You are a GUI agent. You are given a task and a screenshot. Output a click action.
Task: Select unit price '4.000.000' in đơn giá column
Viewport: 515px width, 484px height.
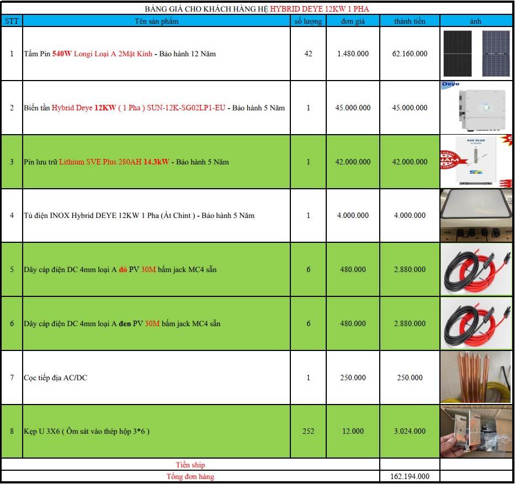click(353, 215)
